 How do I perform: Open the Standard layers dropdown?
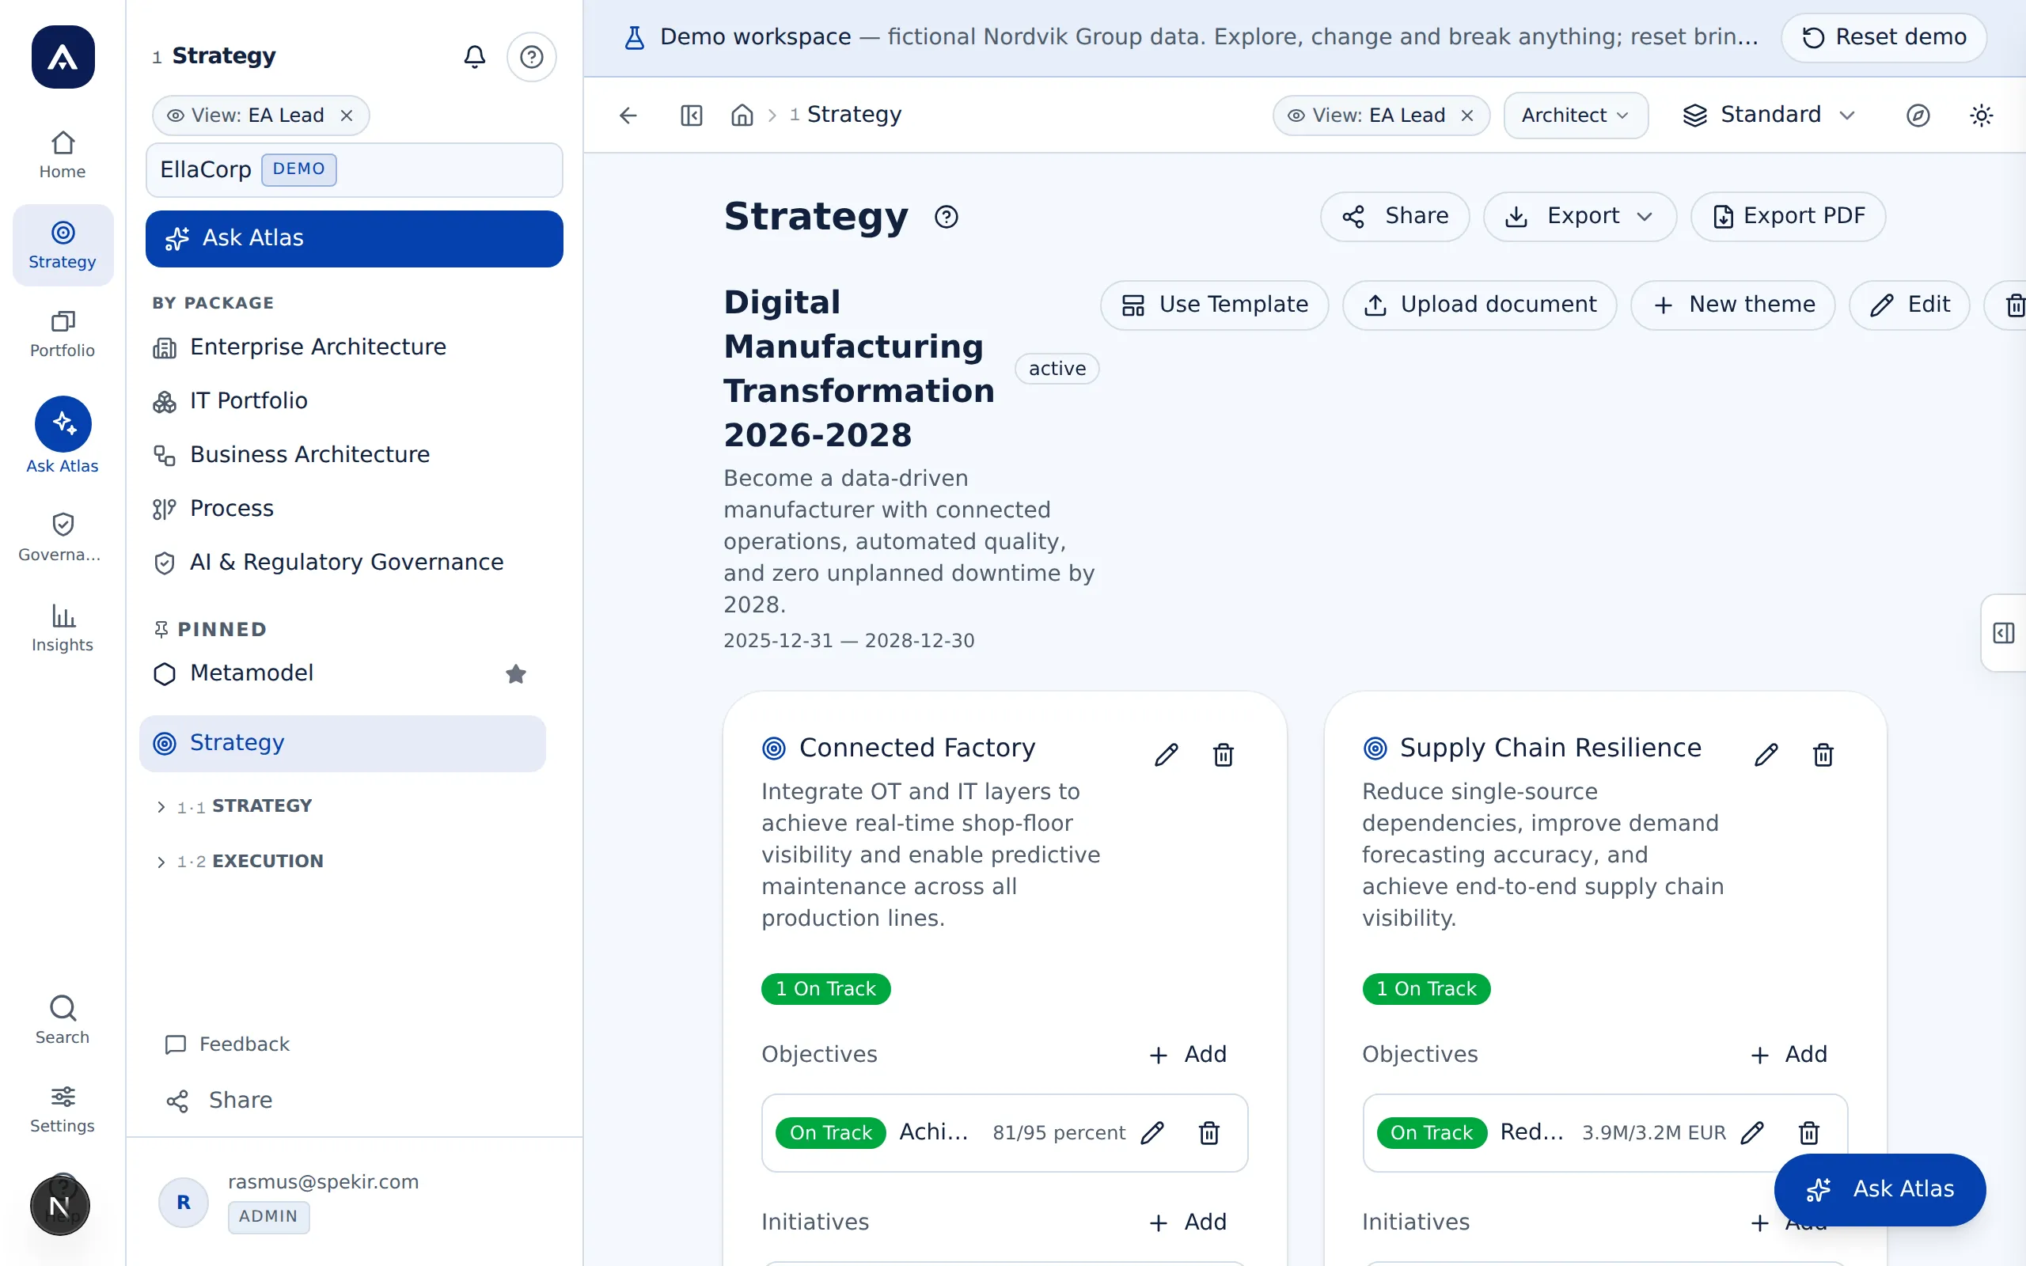click(x=1769, y=115)
